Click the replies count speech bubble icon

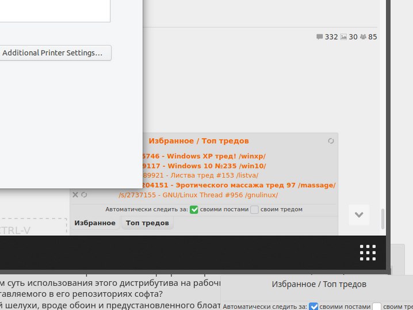coord(319,37)
